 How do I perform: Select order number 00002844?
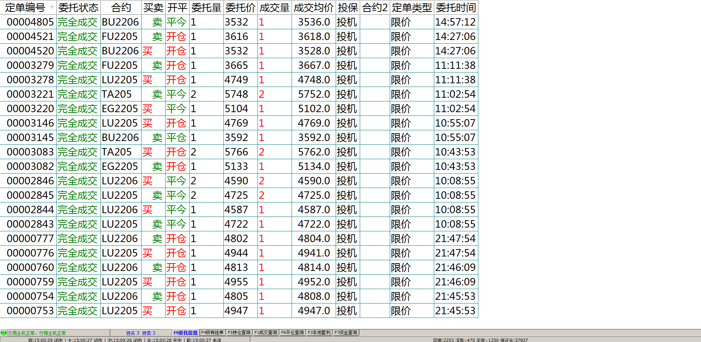point(30,210)
